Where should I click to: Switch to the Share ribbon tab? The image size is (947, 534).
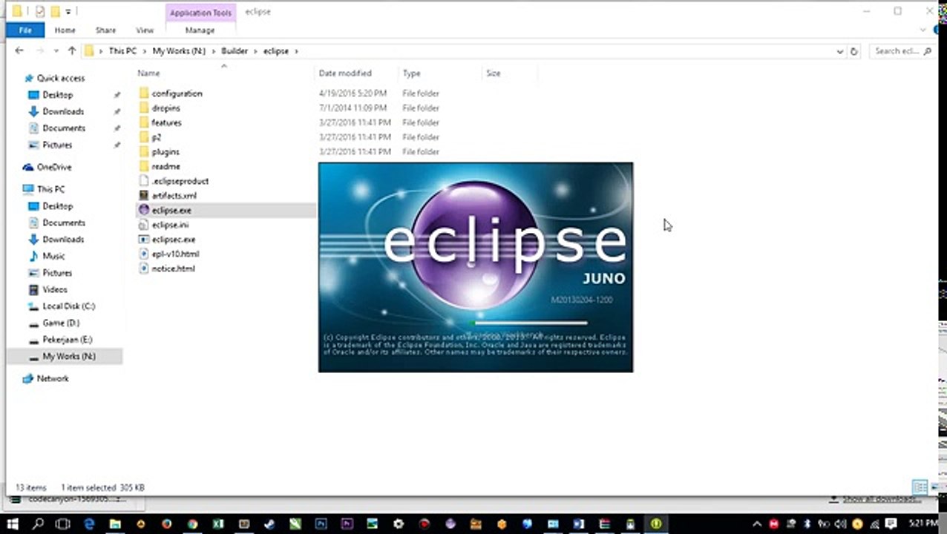(105, 30)
